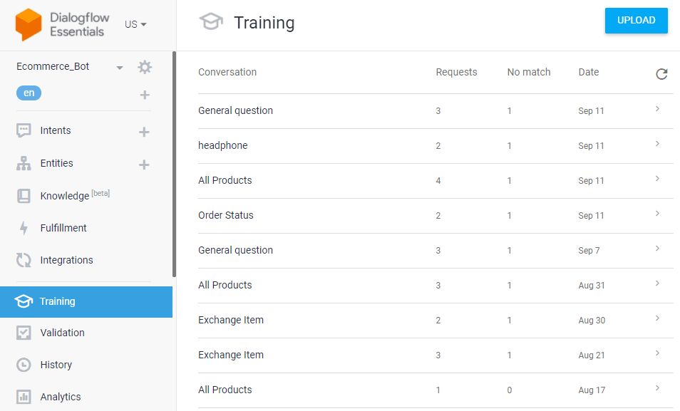
Task: Open History from the sidebar
Action: coord(56,365)
